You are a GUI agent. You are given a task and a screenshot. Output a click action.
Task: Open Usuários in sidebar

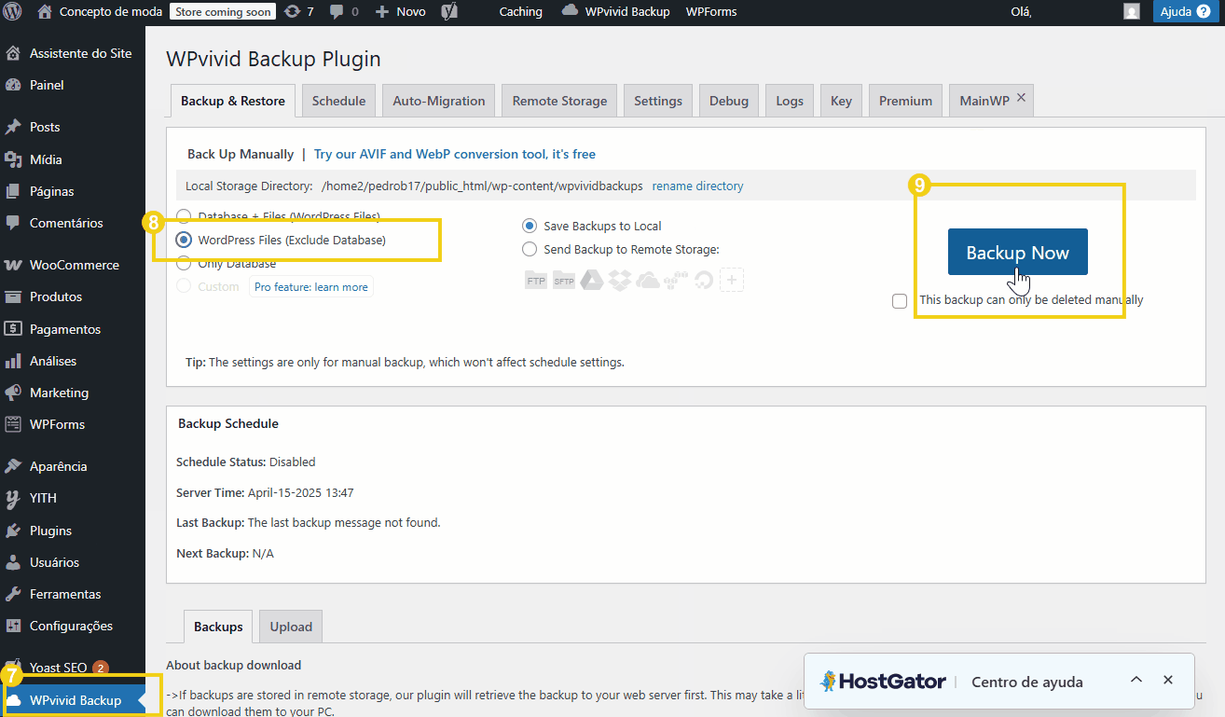[73, 562]
